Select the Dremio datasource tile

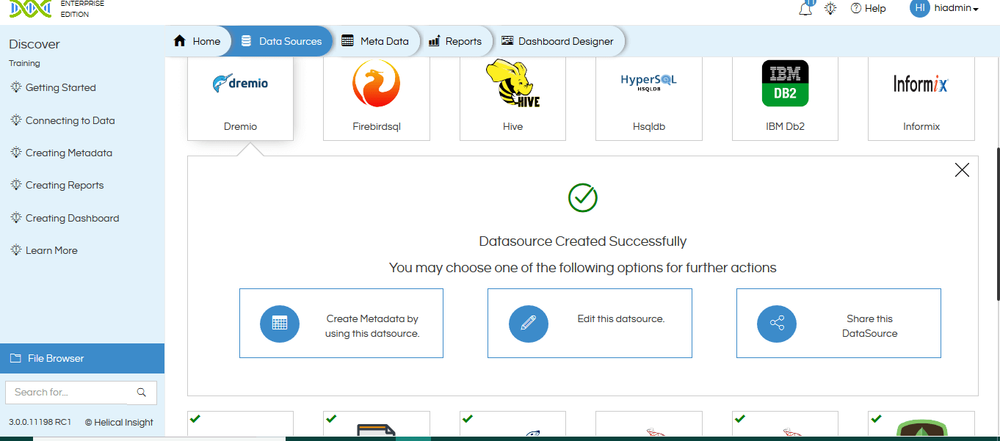coord(240,98)
